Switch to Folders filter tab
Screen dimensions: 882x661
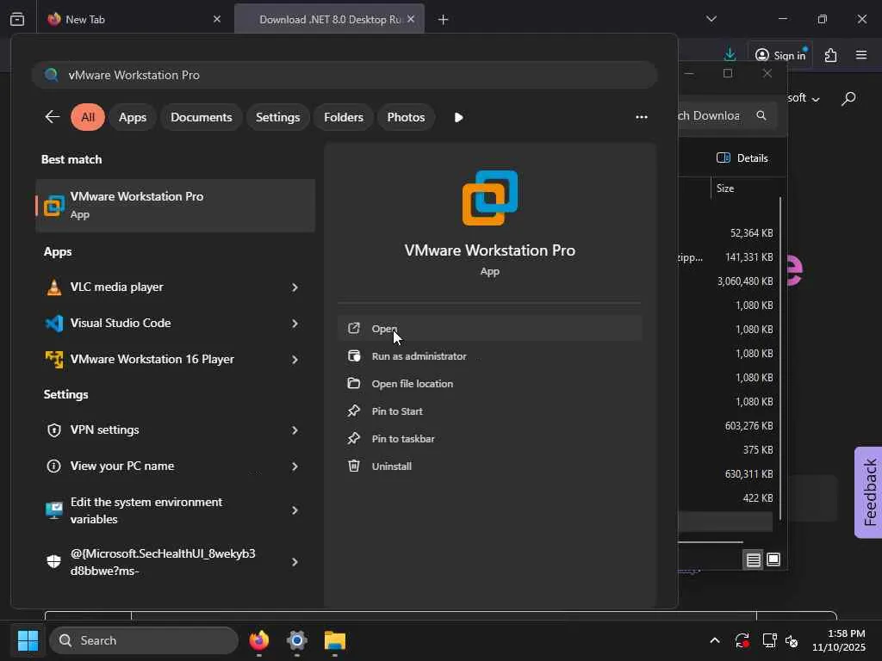pyautogui.click(x=344, y=117)
